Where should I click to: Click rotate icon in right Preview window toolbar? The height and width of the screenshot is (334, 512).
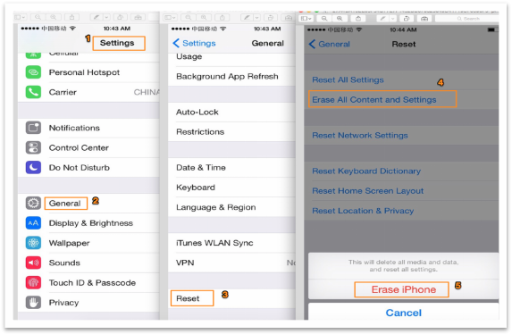click(x=407, y=19)
